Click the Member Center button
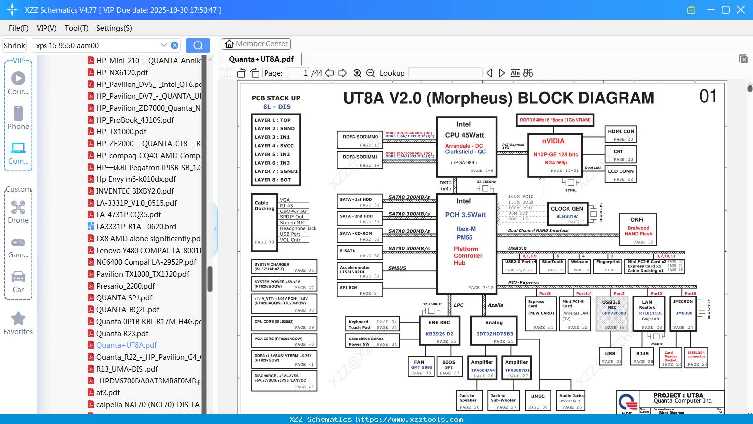 tap(256, 44)
